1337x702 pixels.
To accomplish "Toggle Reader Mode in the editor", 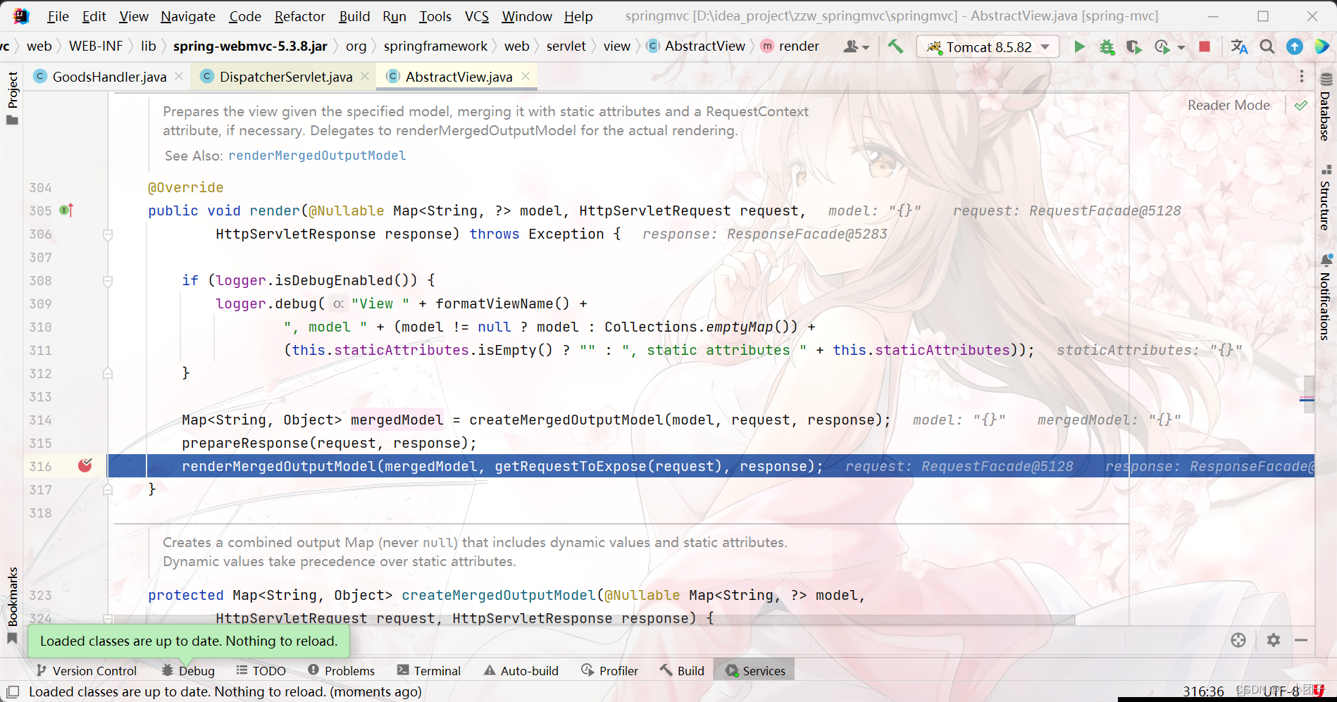I will pyautogui.click(x=1229, y=105).
